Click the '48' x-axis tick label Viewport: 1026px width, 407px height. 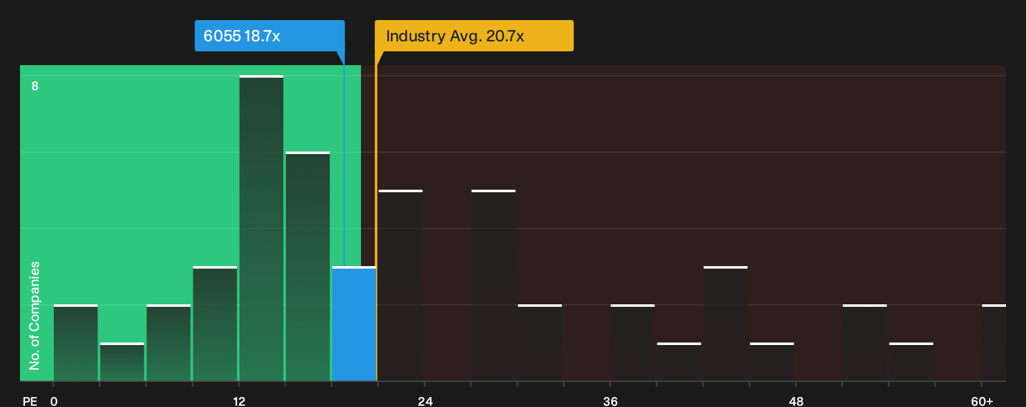pyautogui.click(x=796, y=401)
